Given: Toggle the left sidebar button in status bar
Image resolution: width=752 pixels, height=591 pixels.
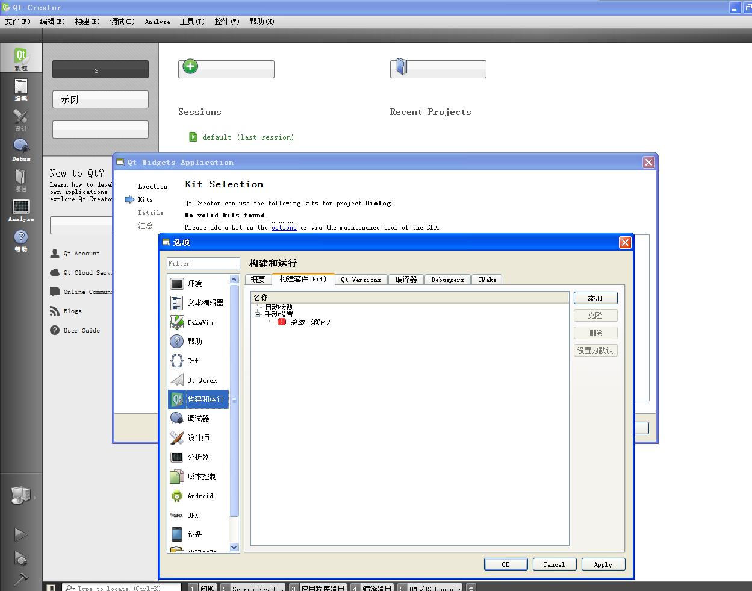Looking at the screenshot, I should [52, 587].
